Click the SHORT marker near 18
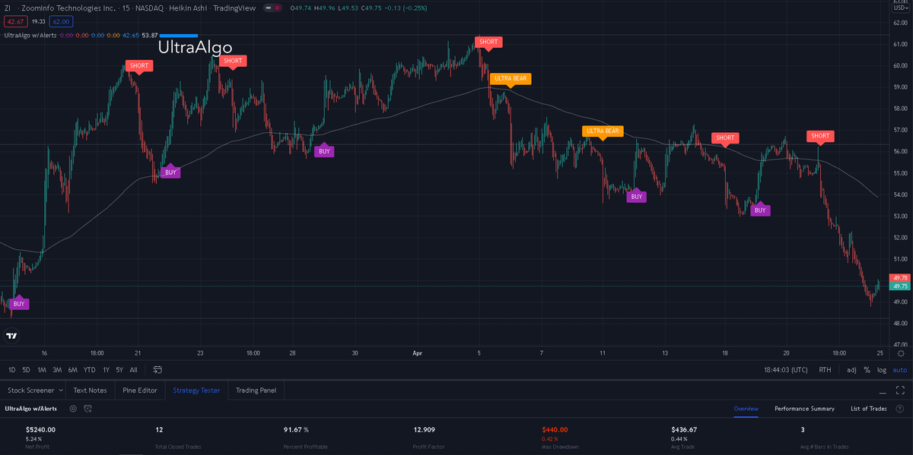This screenshot has width=913, height=455. pyautogui.click(x=724, y=137)
